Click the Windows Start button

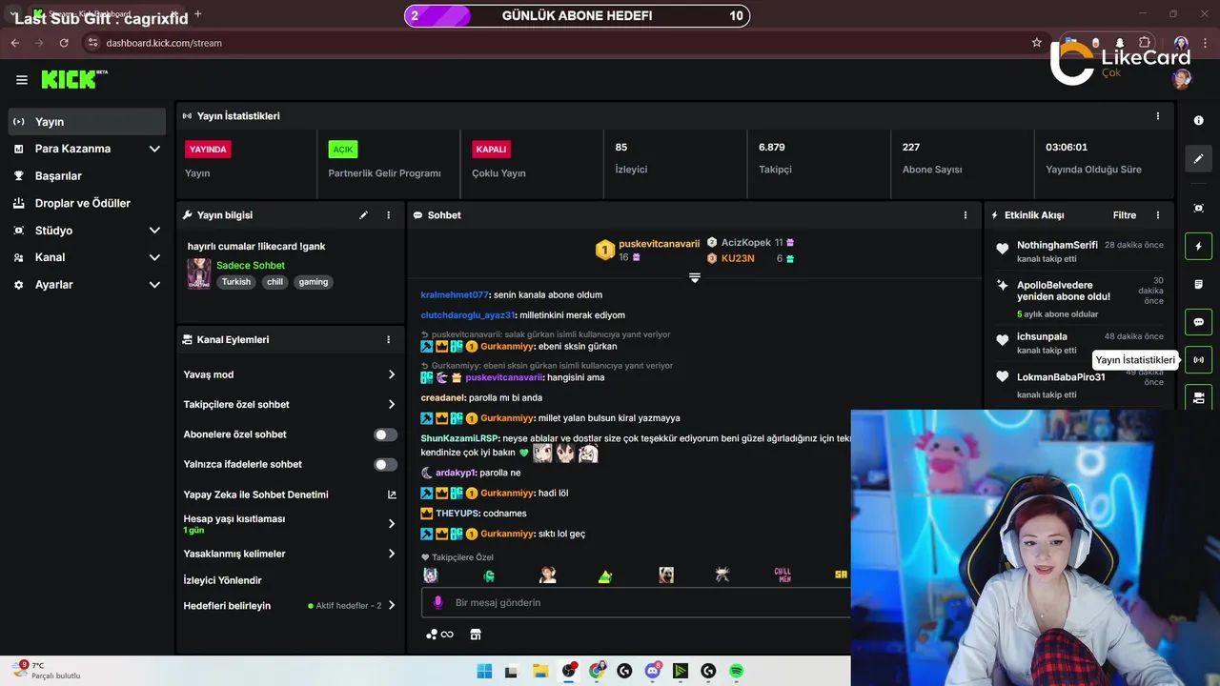[484, 671]
